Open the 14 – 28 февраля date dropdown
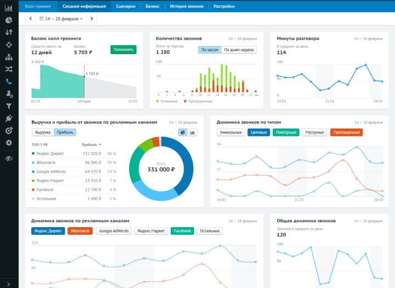 click(x=61, y=19)
